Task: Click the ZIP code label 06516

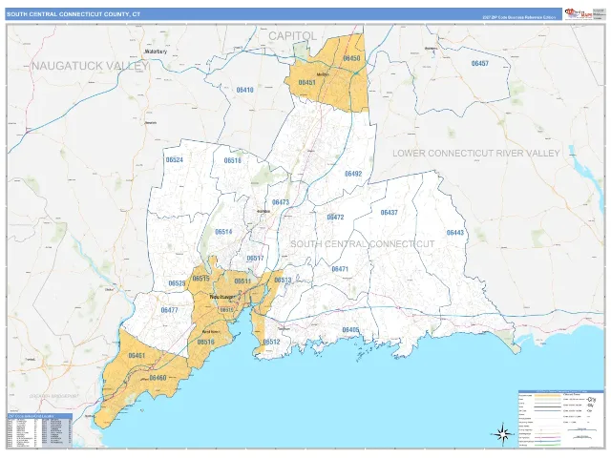Action: tap(206, 342)
